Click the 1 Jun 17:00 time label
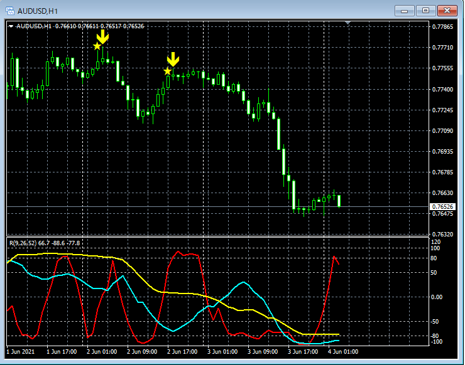This screenshot has width=465, height=365. pos(62,352)
